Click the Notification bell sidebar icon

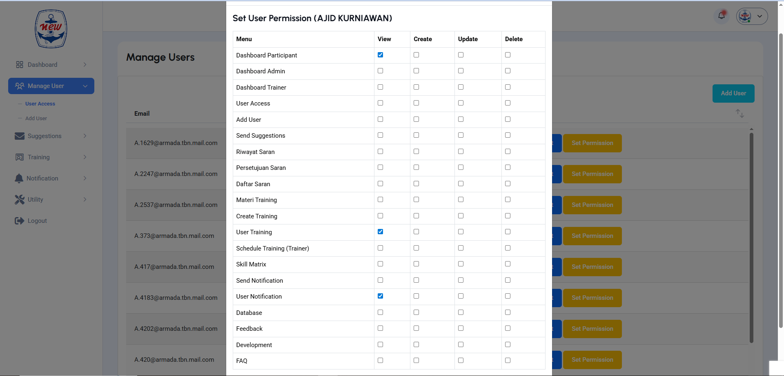19,178
